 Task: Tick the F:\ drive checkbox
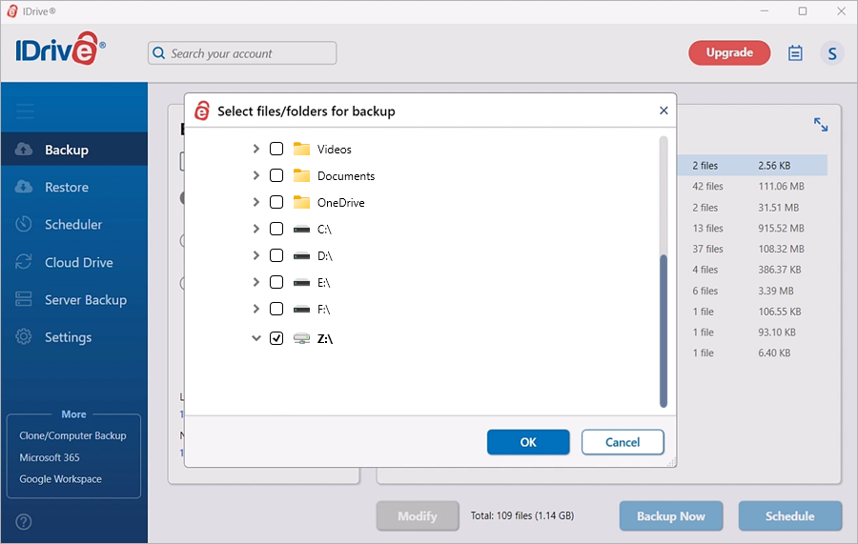click(276, 309)
